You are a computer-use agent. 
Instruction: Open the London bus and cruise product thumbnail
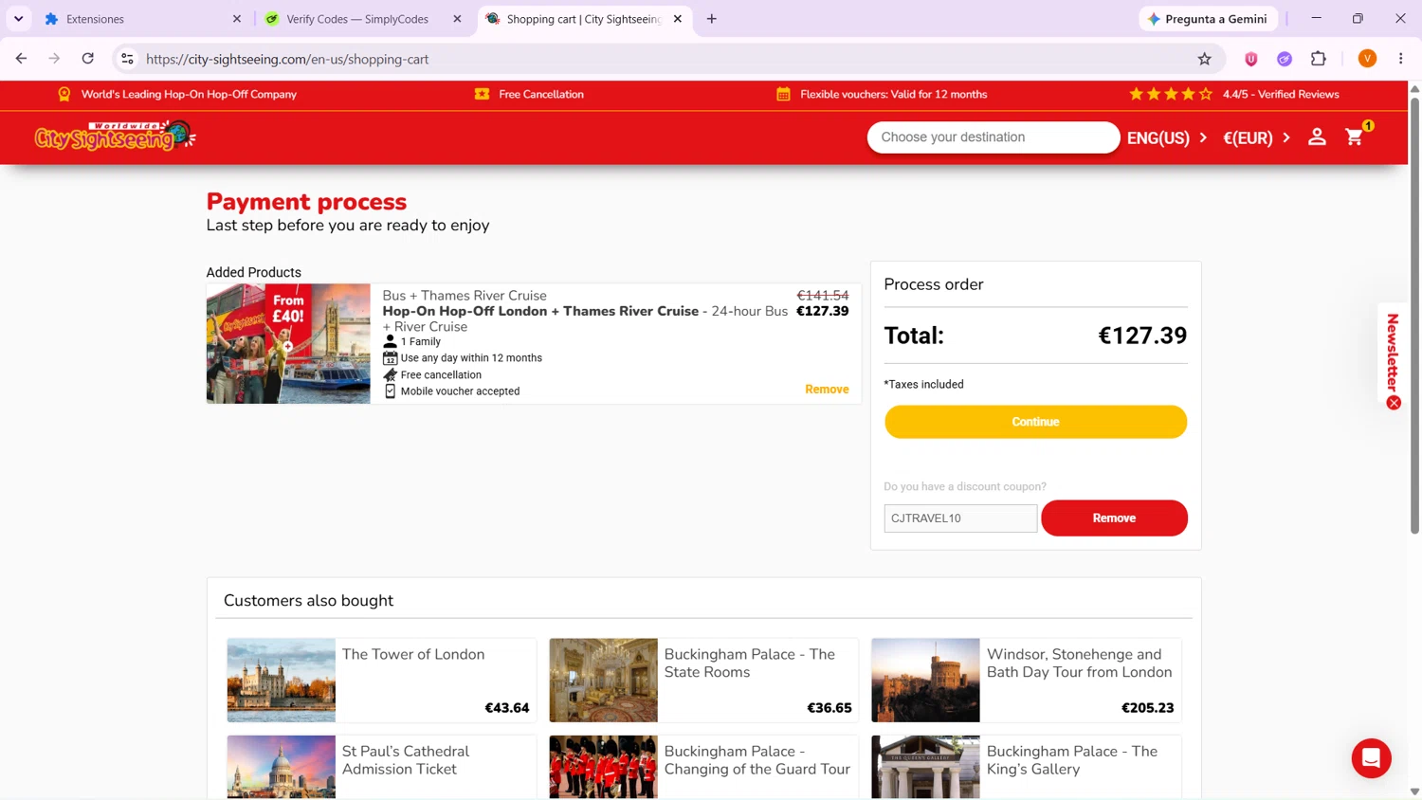[288, 344]
